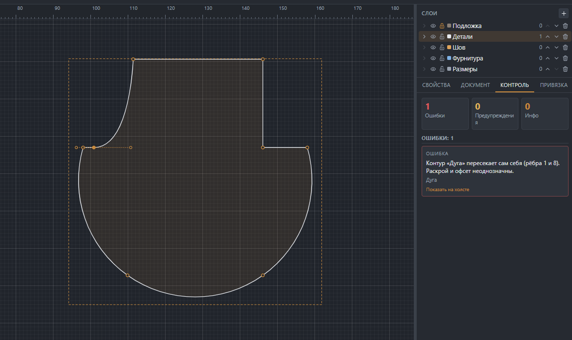Viewport: 572px width, 340px height.
Task: Select the Шов layer name
Action: 459,48
